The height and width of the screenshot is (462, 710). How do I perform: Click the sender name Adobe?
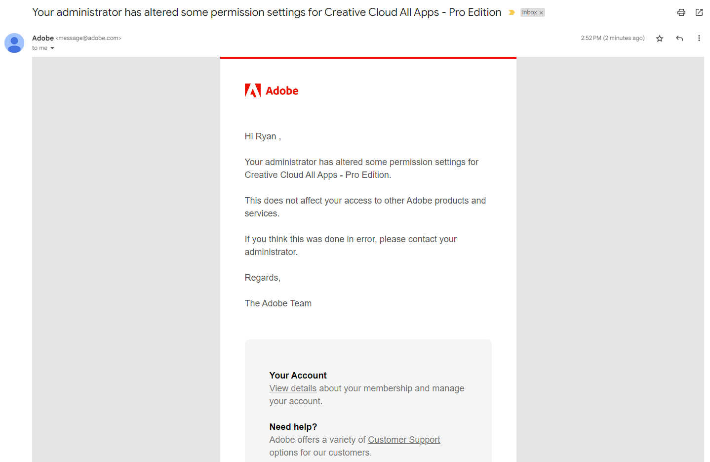(43, 38)
